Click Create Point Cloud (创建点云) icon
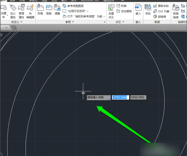The width and height of the screenshot is (187, 156). [x=111, y=11]
